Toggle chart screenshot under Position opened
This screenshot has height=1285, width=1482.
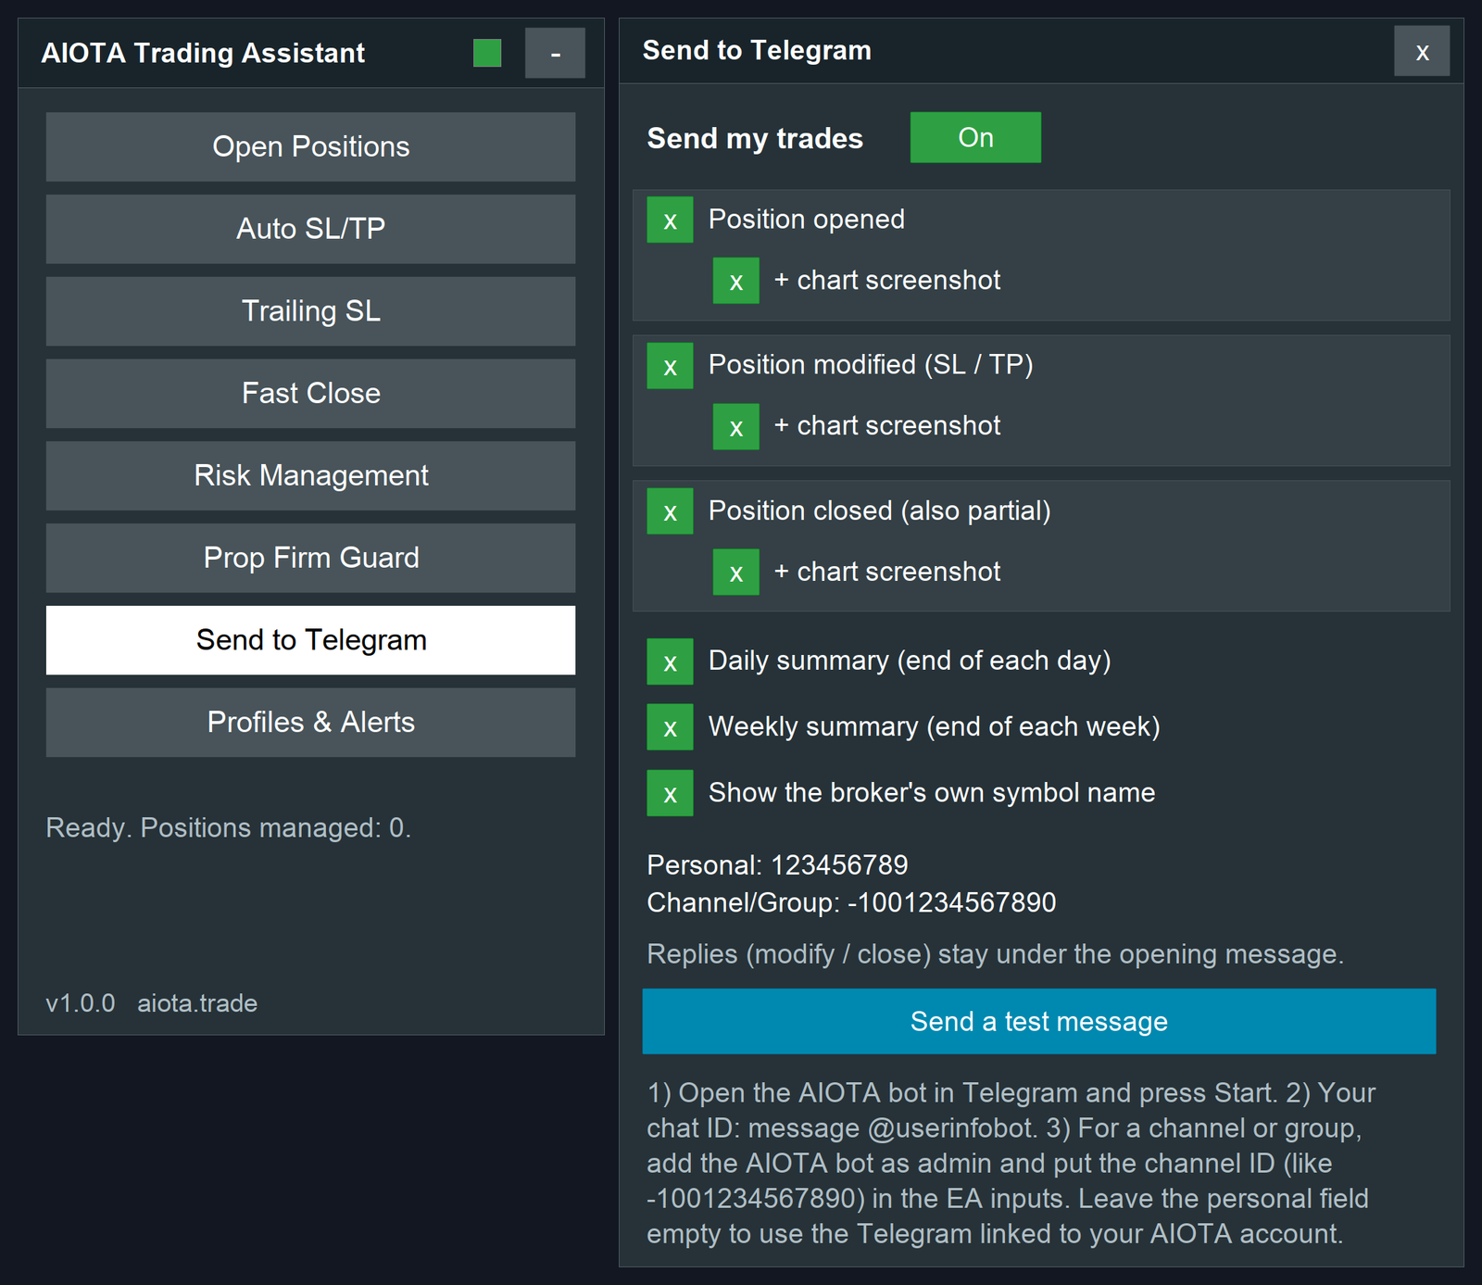[x=736, y=281]
